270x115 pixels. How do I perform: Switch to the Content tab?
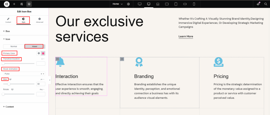(x=8, y=20)
